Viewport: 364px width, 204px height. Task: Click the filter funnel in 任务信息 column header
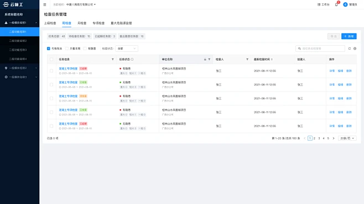(113, 60)
